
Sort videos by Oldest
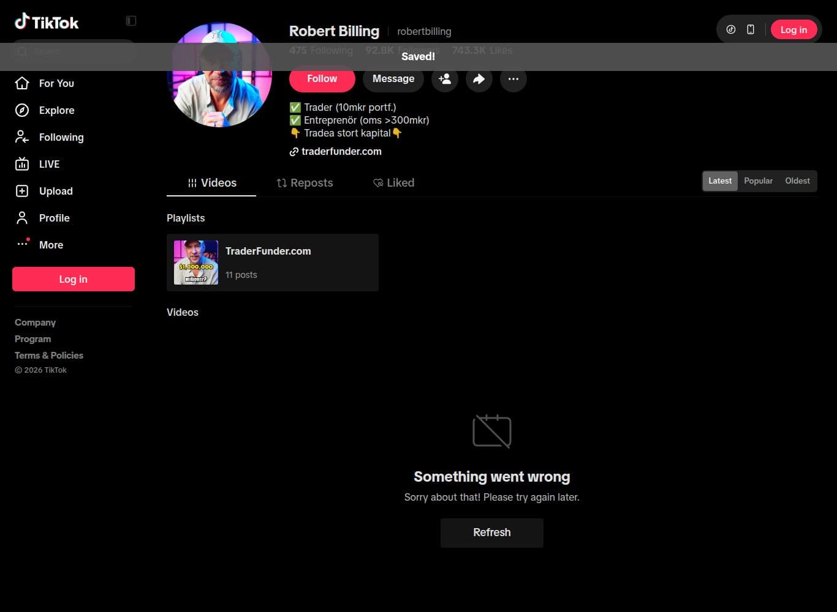pos(797,181)
